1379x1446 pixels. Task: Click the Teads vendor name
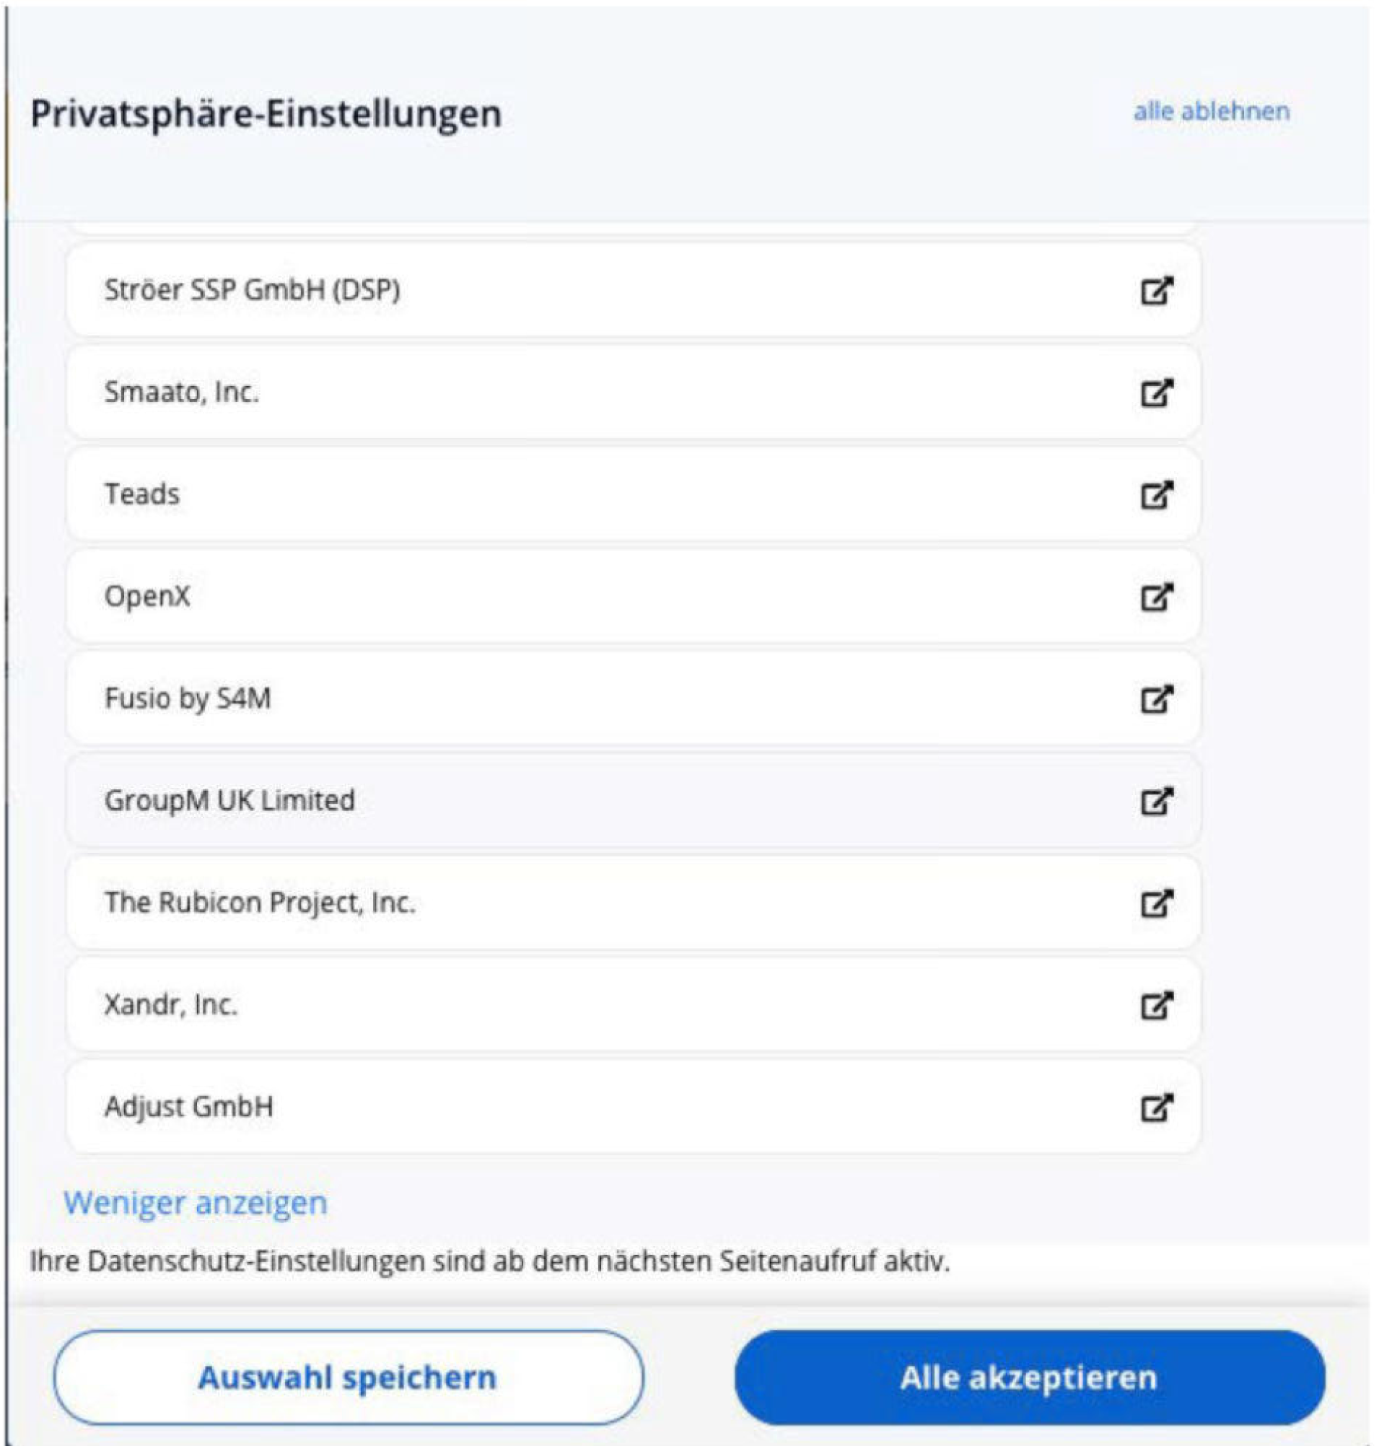142,494
